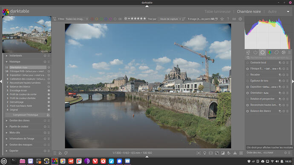Toggle clipping indicator icon
The height and width of the screenshot is (165, 294).
click(x=223, y=153)
